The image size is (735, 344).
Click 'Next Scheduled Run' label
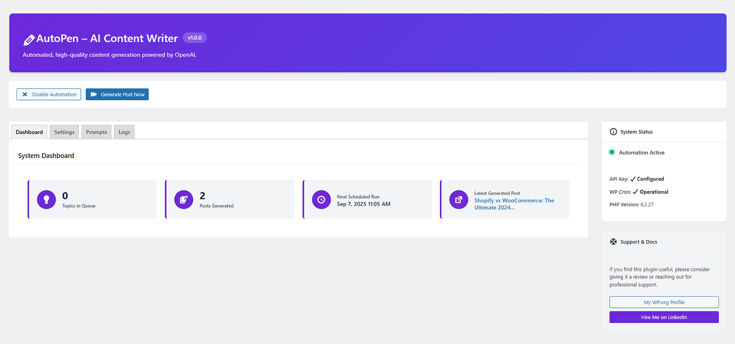(358, 197)
